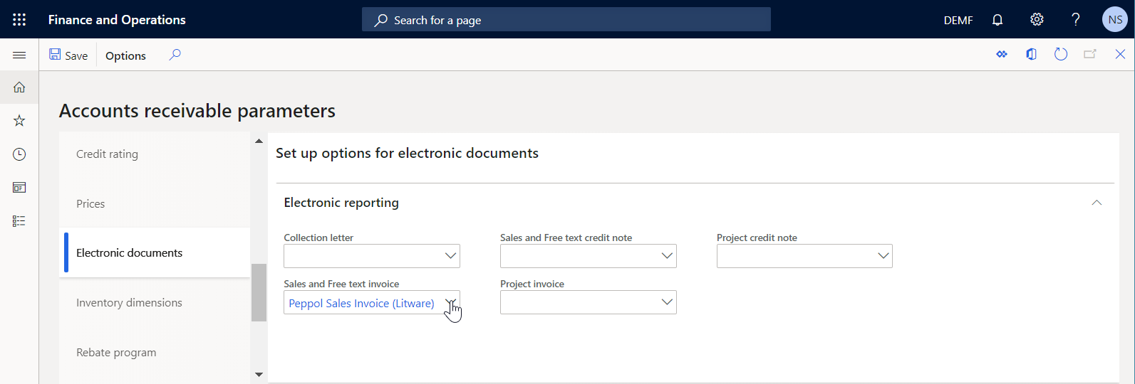Open the NS user account avatar
Image resolution: width=1135 pixels, height=384 pixels.
pos(1115,19)
